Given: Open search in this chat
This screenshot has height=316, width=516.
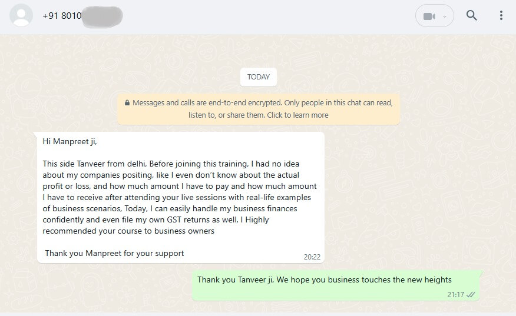Looking at the screenshot, I should (472, 16).
